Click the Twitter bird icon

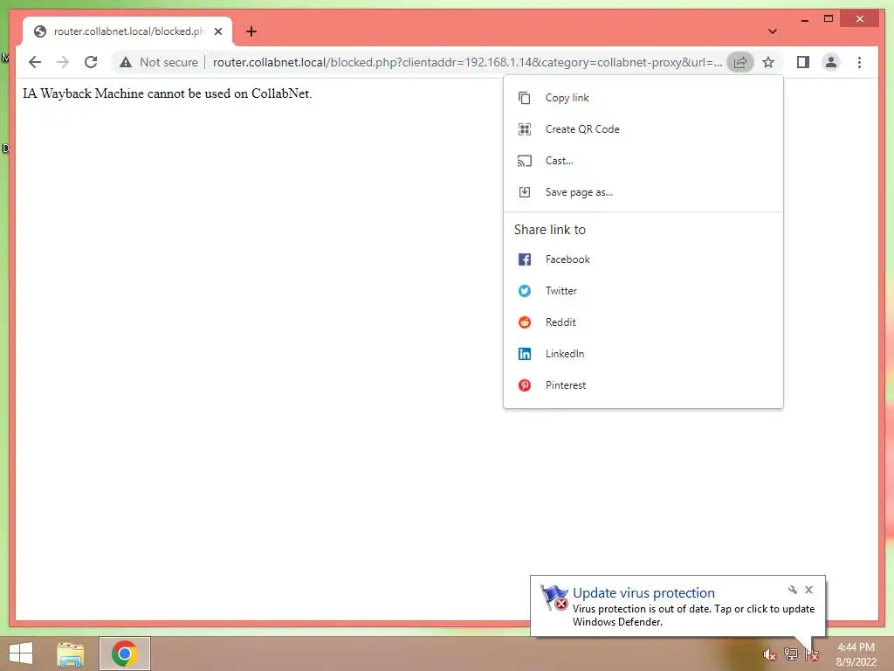tap(525, 291)
